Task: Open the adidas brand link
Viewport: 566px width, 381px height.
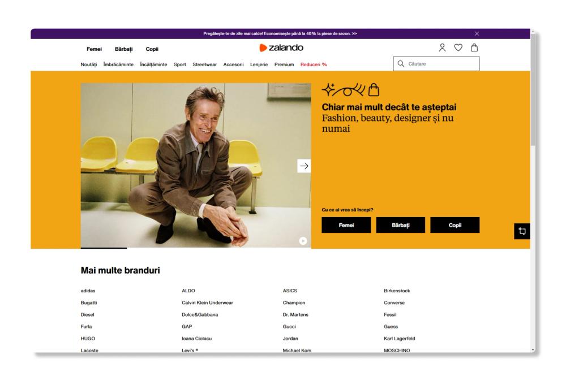Action: (88, 291)
